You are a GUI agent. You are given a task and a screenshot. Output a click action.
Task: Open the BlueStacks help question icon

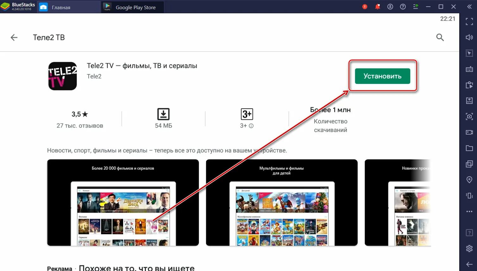[x=403, y=7]
